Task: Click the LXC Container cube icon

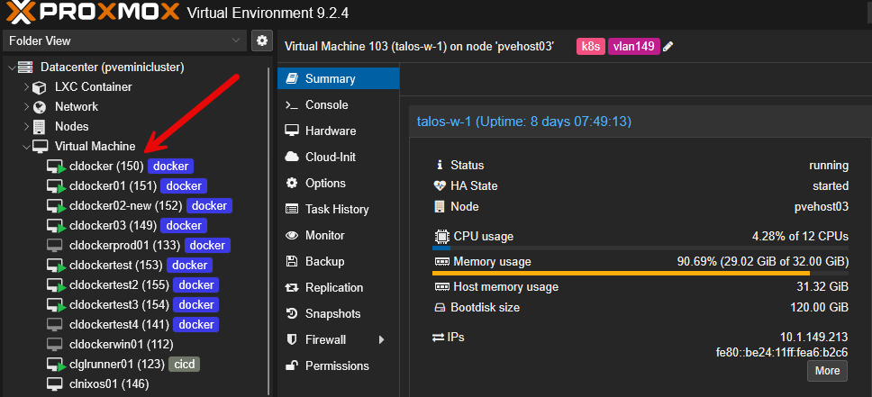Action: [40, 87]
